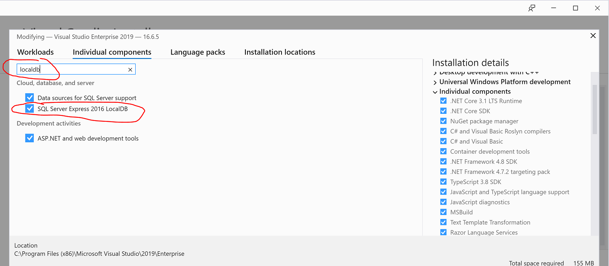Toggle JavaScript and TypeScript language support checkbox
Screen dimensions: 609x266
[x=443, y=192]
